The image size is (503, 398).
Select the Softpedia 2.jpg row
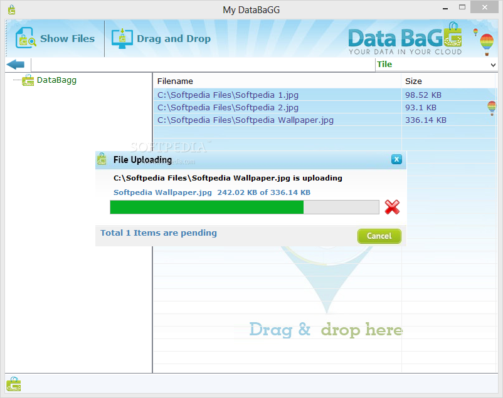coord(326,107)
